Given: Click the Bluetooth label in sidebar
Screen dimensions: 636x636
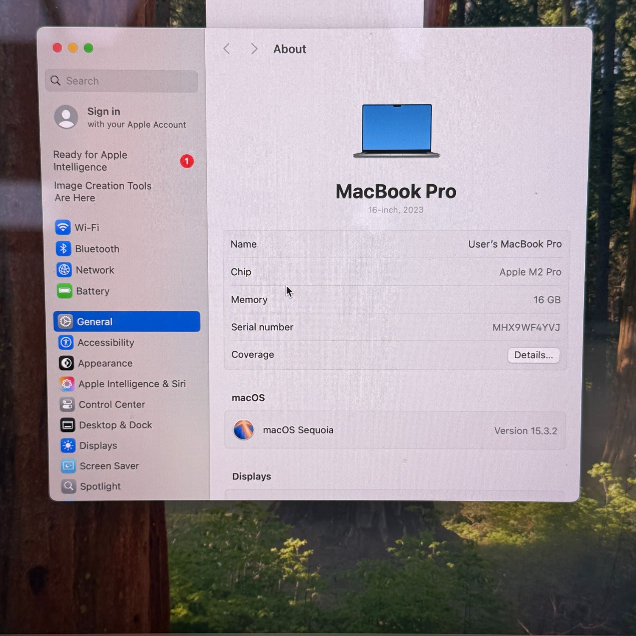Looking at the screenshot, I should click(97, 249).
